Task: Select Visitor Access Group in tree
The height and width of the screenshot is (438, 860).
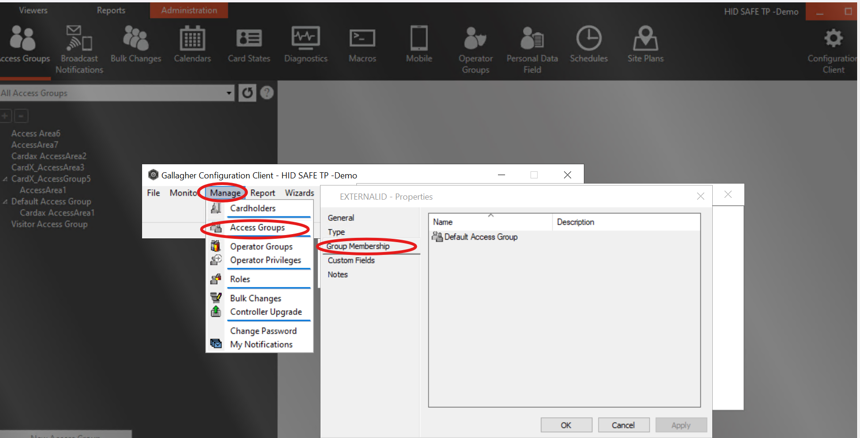Action: pyautogui.click(x=50, y=224)
